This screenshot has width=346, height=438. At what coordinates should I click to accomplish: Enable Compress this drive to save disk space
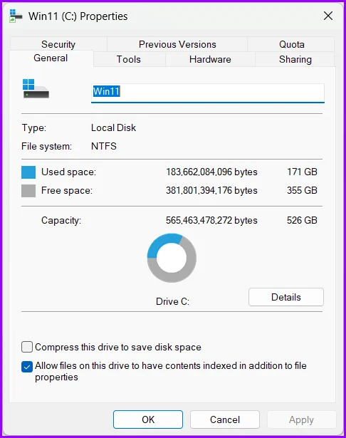(27, 347)
